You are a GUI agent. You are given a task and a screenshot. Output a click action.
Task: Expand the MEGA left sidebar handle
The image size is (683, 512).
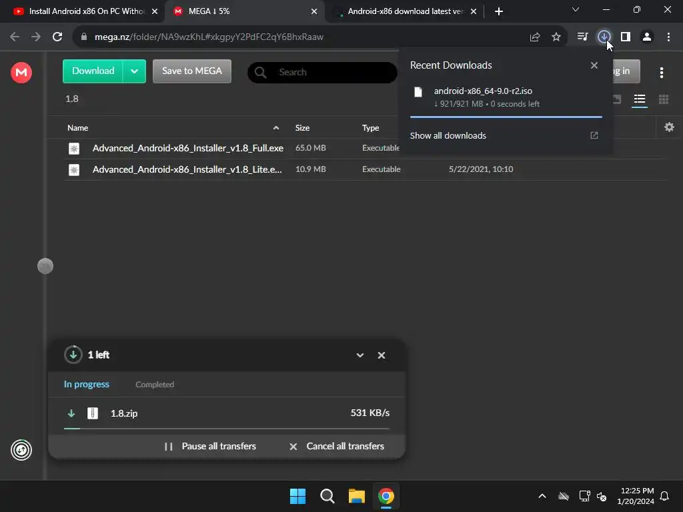pos(45,266)
